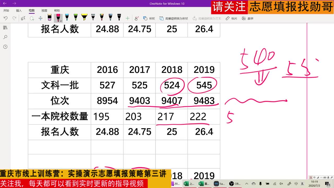Switch to OBS in the taskbar

pyautogui.click(x=235, y=184)
